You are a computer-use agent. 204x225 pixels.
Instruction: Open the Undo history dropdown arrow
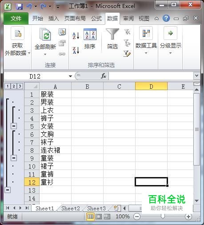36,6
